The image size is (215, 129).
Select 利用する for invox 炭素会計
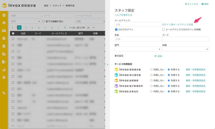(169, 91)
